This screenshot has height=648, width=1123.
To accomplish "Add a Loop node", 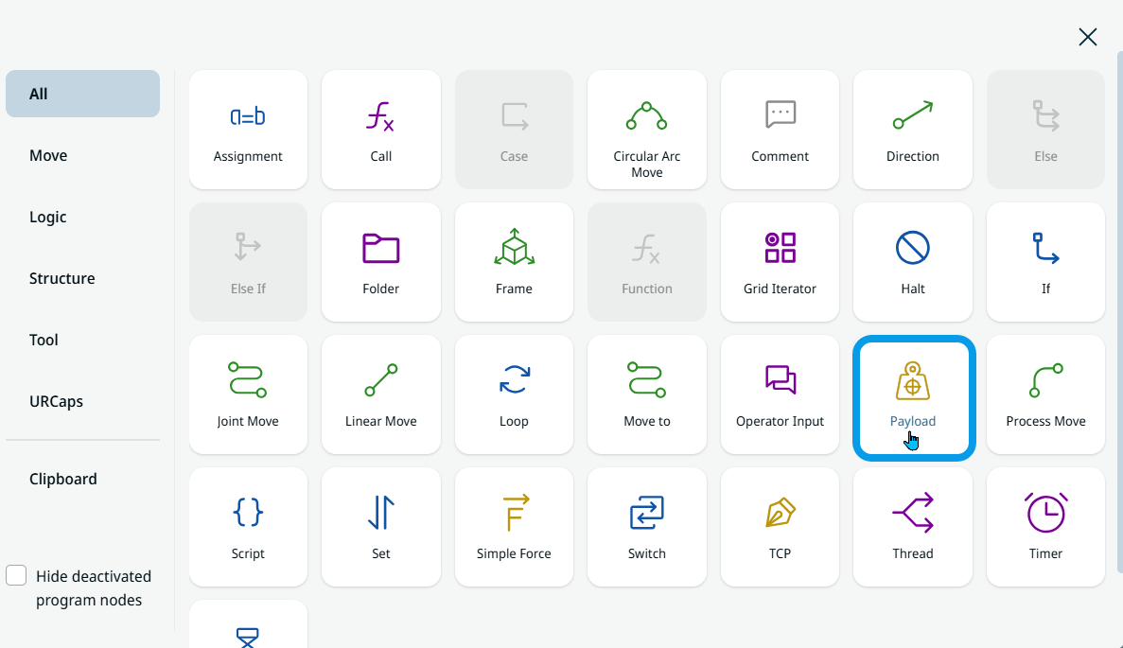I will (514, 394).
